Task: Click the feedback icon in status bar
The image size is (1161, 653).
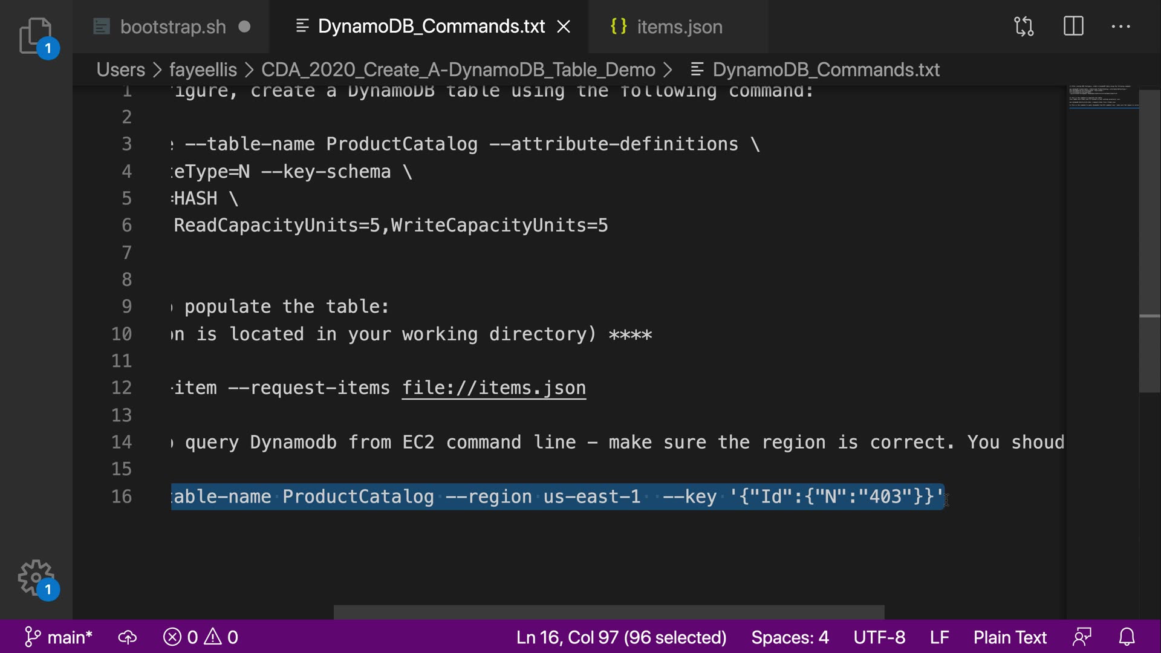Action: (1082, 637)
